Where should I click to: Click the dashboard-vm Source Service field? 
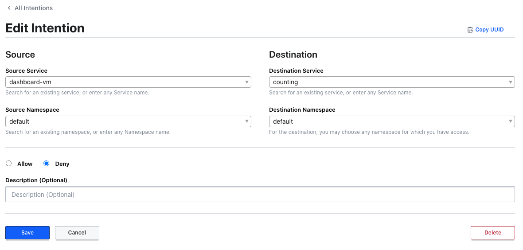point(124,82)
